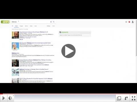The width and height of the screenshot is (137, 102).
Task: Select the News tab
Action: [x=16, y=26]
